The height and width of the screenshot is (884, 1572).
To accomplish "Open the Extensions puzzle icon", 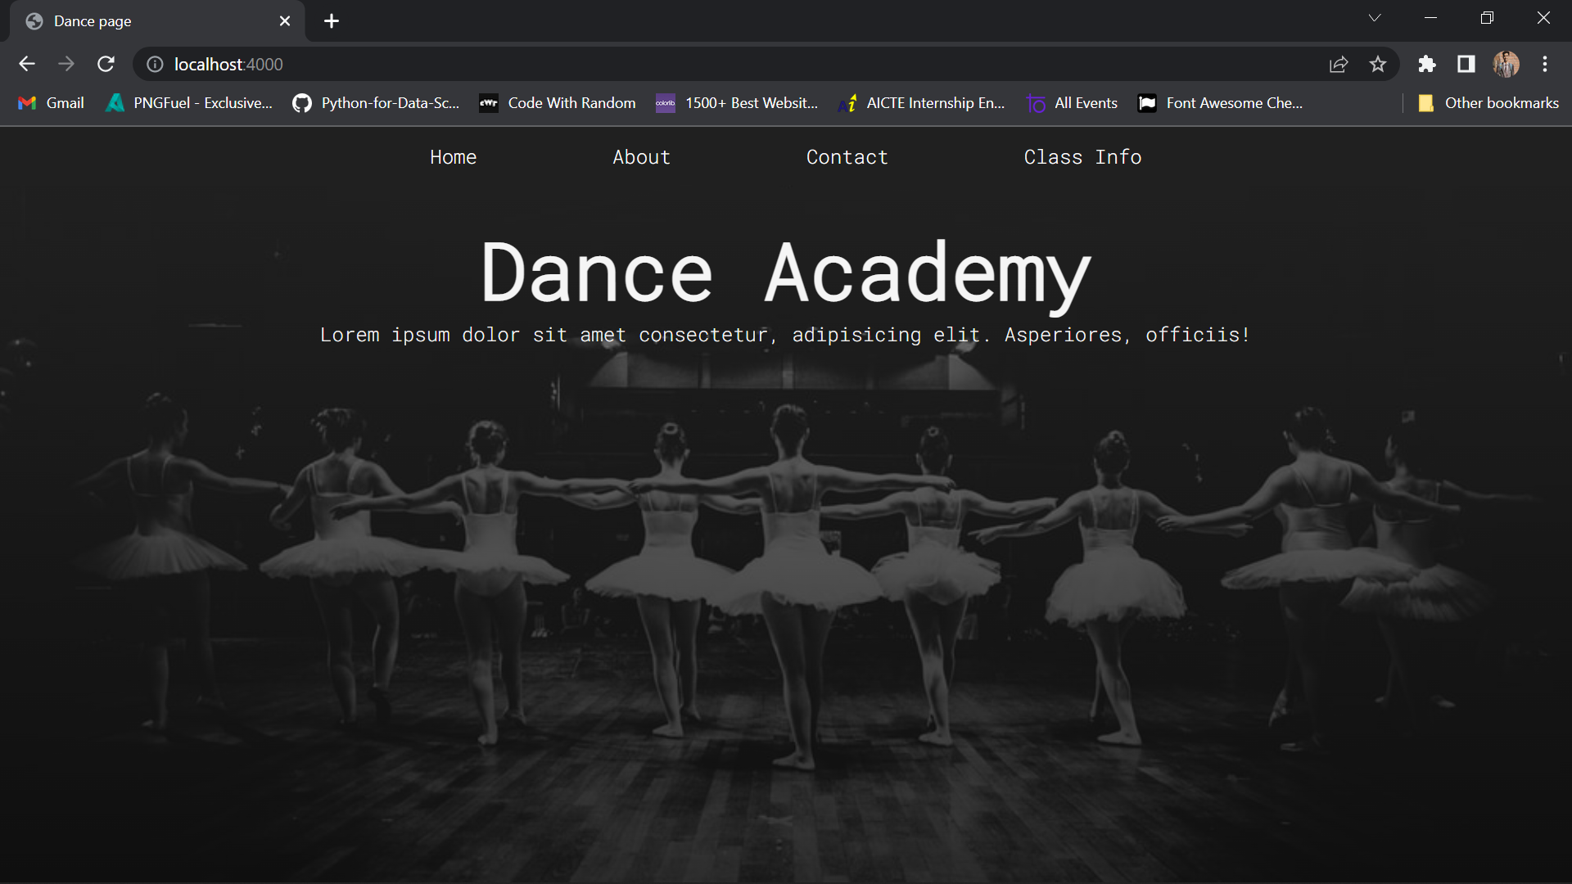I will coord(1427,64).
